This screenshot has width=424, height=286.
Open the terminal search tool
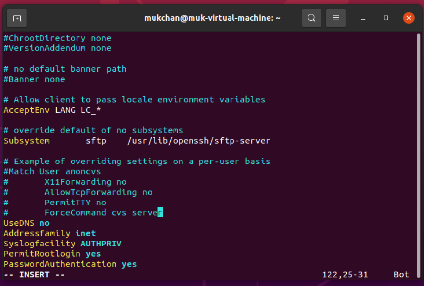[311, 18]
